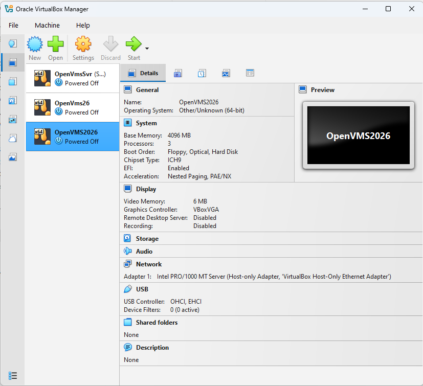This screenshot has width=423, height=386.
Task: Open the Machine menu
Action: pyautogui.click(x=47, y=26)
